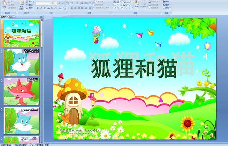Click the Copy (复制) command
The width and height of the screenshot is (228, 146).
pos(11,5)
